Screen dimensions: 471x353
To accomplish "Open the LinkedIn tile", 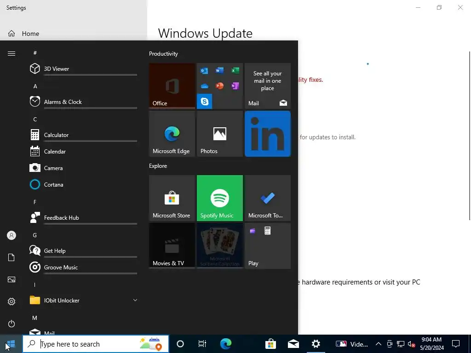I will pyautogui.click(x=268, y=134).
